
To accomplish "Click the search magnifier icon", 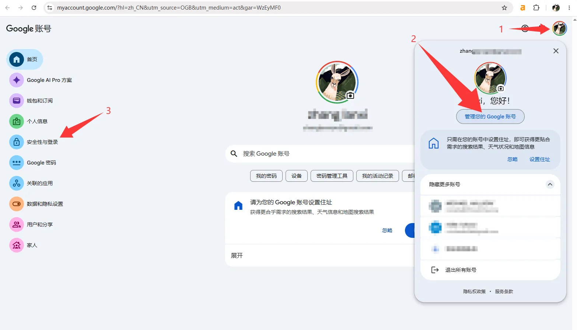I will 234,154.
